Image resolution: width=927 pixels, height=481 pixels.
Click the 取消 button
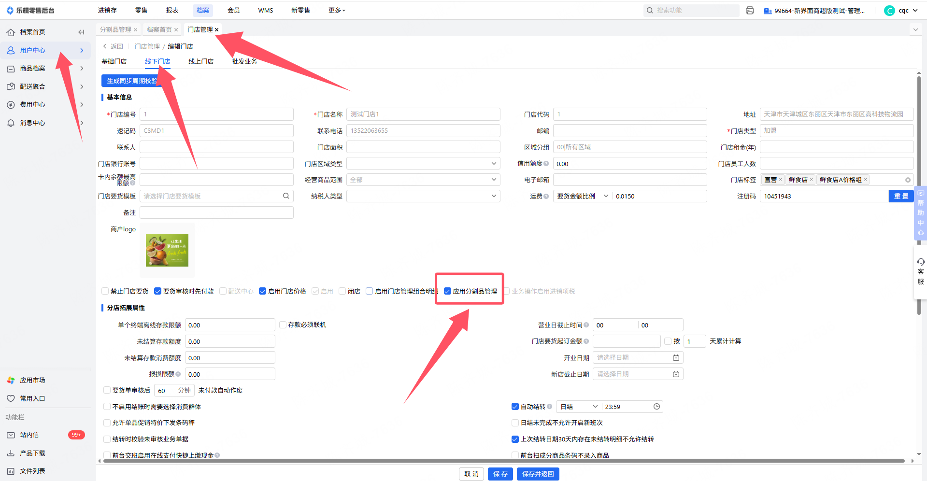point(471,474)
